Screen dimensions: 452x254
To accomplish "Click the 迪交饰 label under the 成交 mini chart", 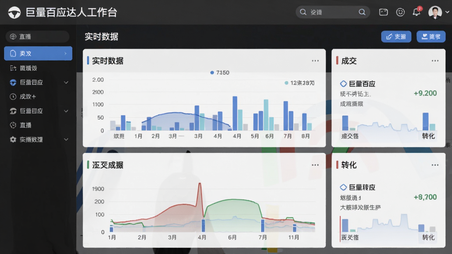I will pos(350,136).
